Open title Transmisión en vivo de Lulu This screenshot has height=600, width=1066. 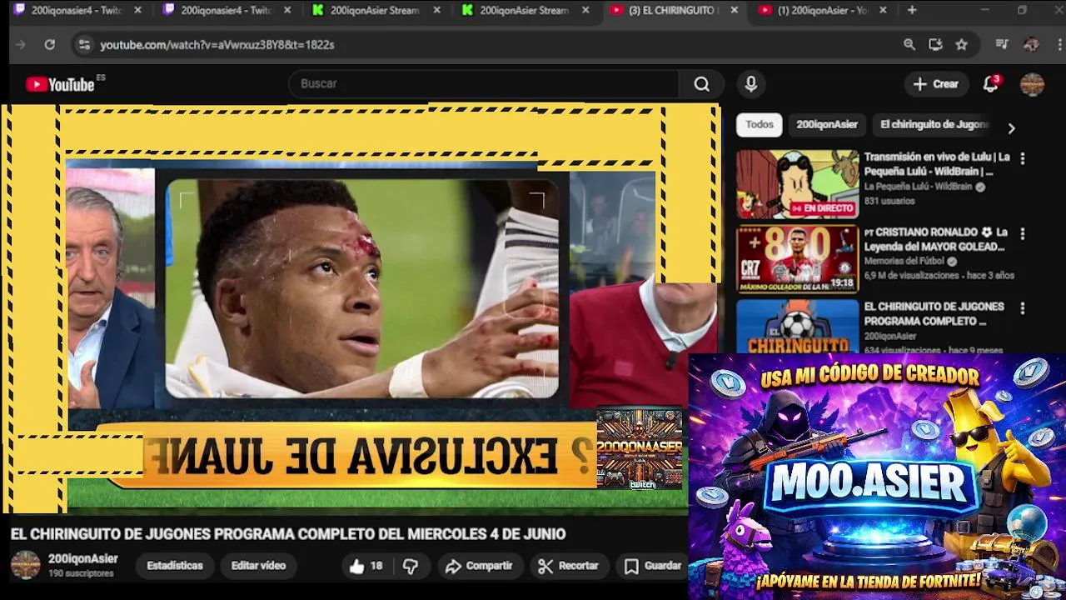pyautogui.click(x=937, y=164)
